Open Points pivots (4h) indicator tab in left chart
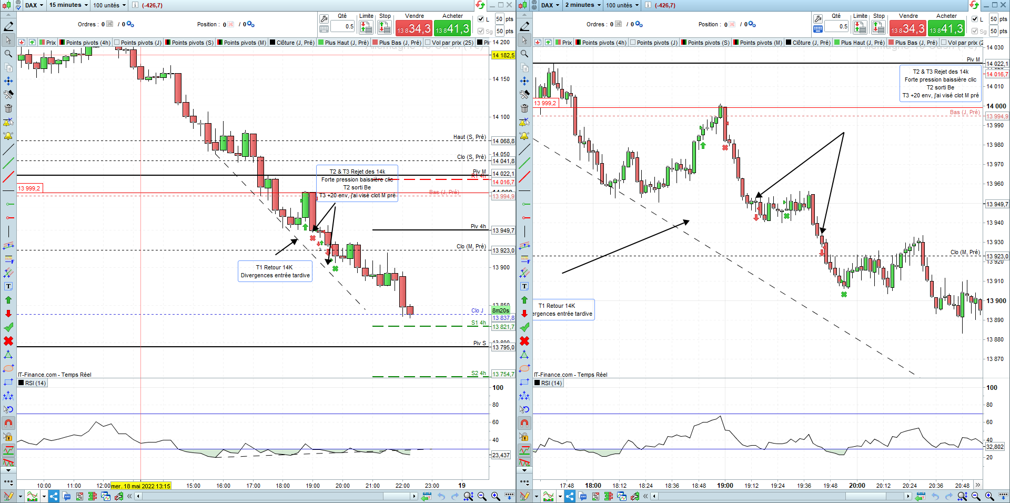 [x=85, y=43]
